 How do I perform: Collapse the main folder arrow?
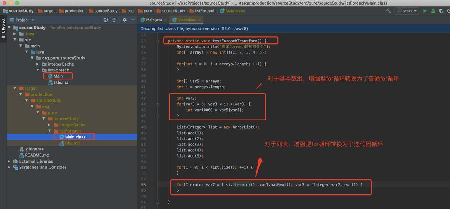20,46
